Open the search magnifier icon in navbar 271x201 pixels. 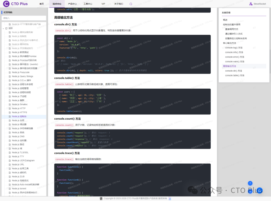point(131,4)
